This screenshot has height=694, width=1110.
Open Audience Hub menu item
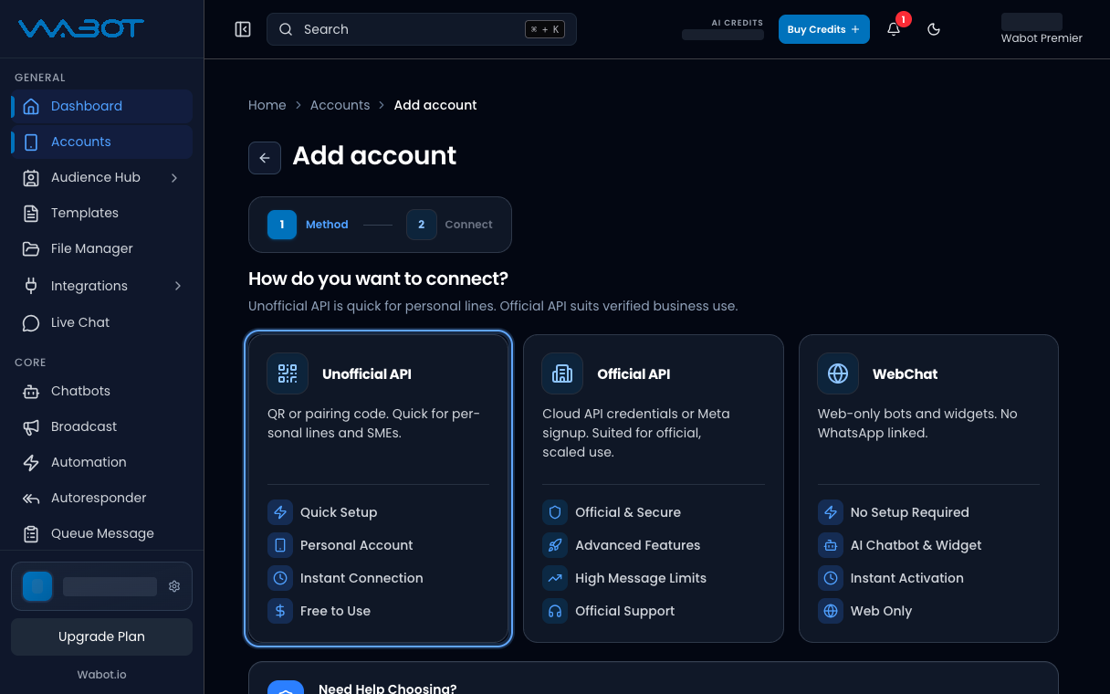pos(102,177)
